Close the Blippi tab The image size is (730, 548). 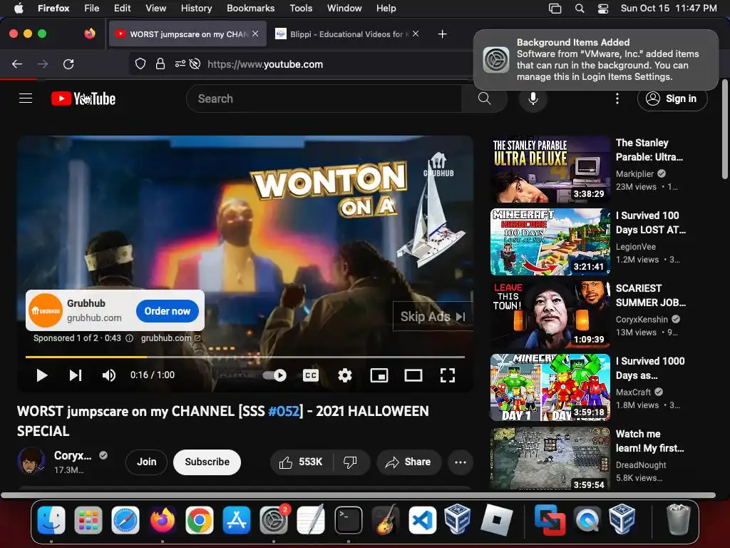(x=416, y=34)
